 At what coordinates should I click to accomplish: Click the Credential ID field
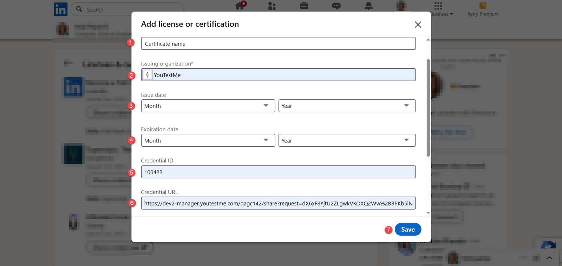click(278, 172)
